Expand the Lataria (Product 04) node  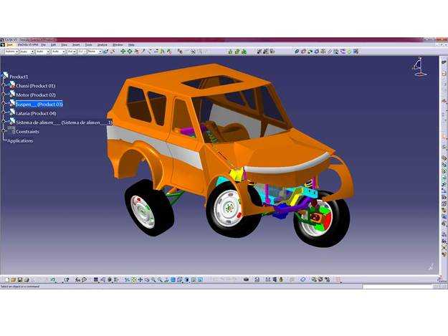[4, 113]
